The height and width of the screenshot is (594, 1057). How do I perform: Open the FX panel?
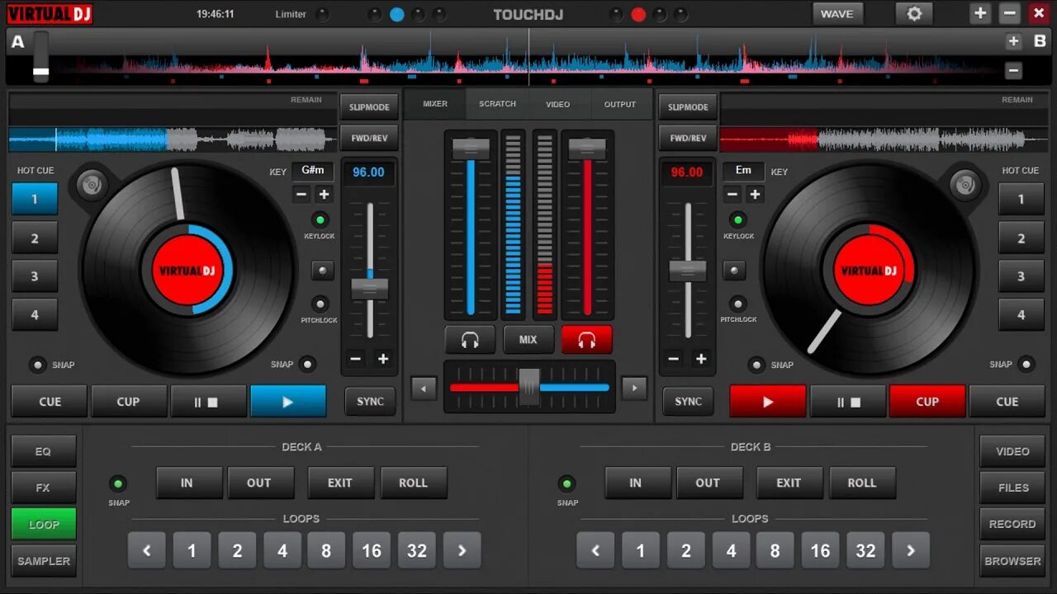click(x=43, y=488)
